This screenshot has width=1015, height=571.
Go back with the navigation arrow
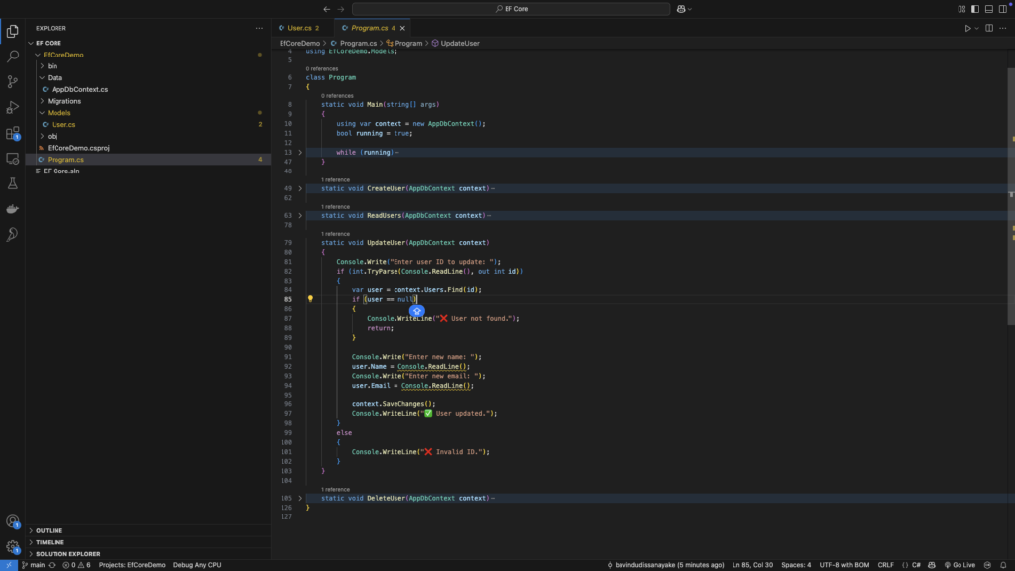(327, 9)
